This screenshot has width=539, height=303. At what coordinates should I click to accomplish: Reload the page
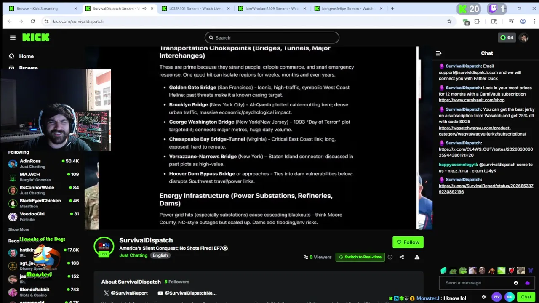32,21
